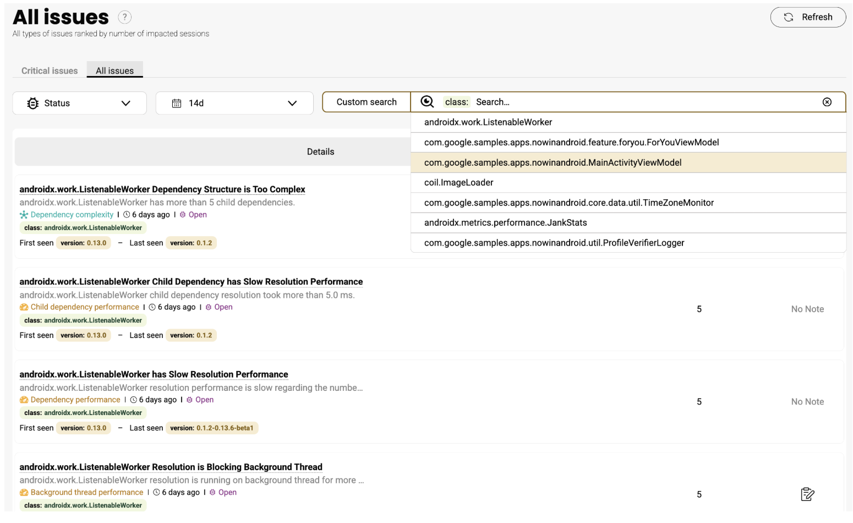The width and height of the screenshot is (853, 523).
Task: Choose ForYouViewModel class suggestion
Action: coord(628,143)
